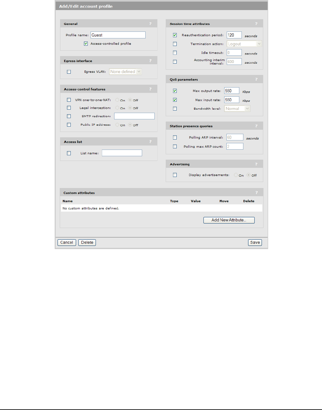This screenshot has width=322, height=410.
Task: Click the Delete button
Action: pyautogui.click(x=87, y=242)
